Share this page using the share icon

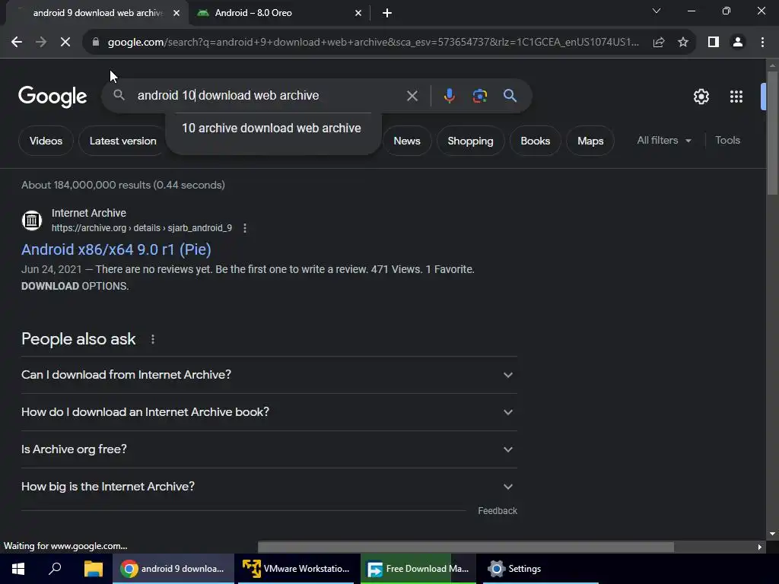pos(659,43)
